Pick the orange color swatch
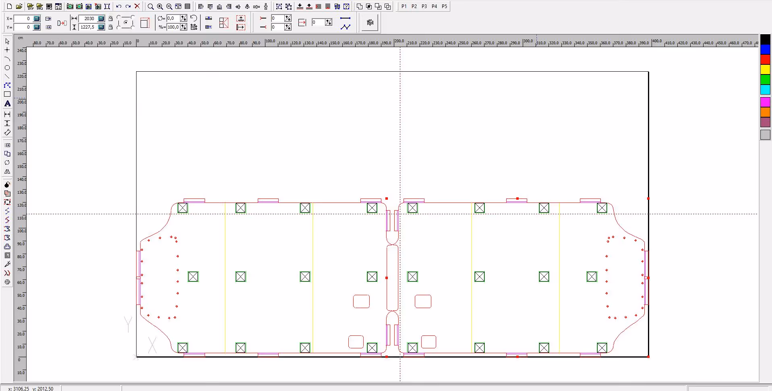This screenshot has width=772, height=391. coord(765,112)
